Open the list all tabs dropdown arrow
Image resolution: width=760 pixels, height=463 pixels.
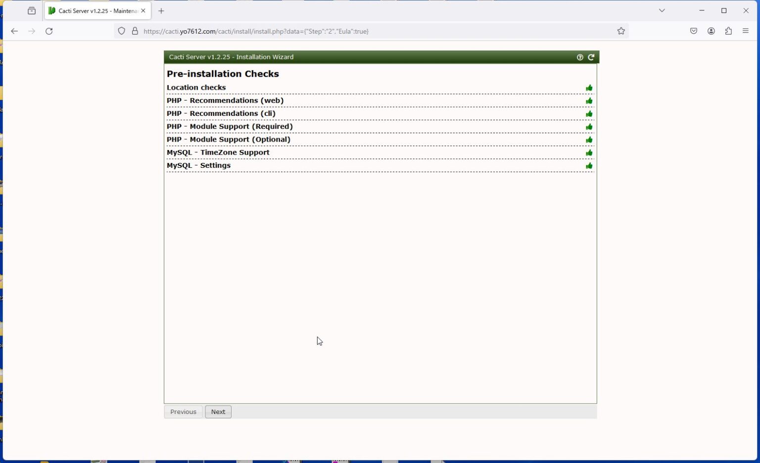(x=662, y=10)
